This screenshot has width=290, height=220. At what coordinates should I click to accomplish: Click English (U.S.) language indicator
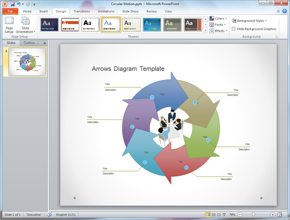tap(66, 215)
